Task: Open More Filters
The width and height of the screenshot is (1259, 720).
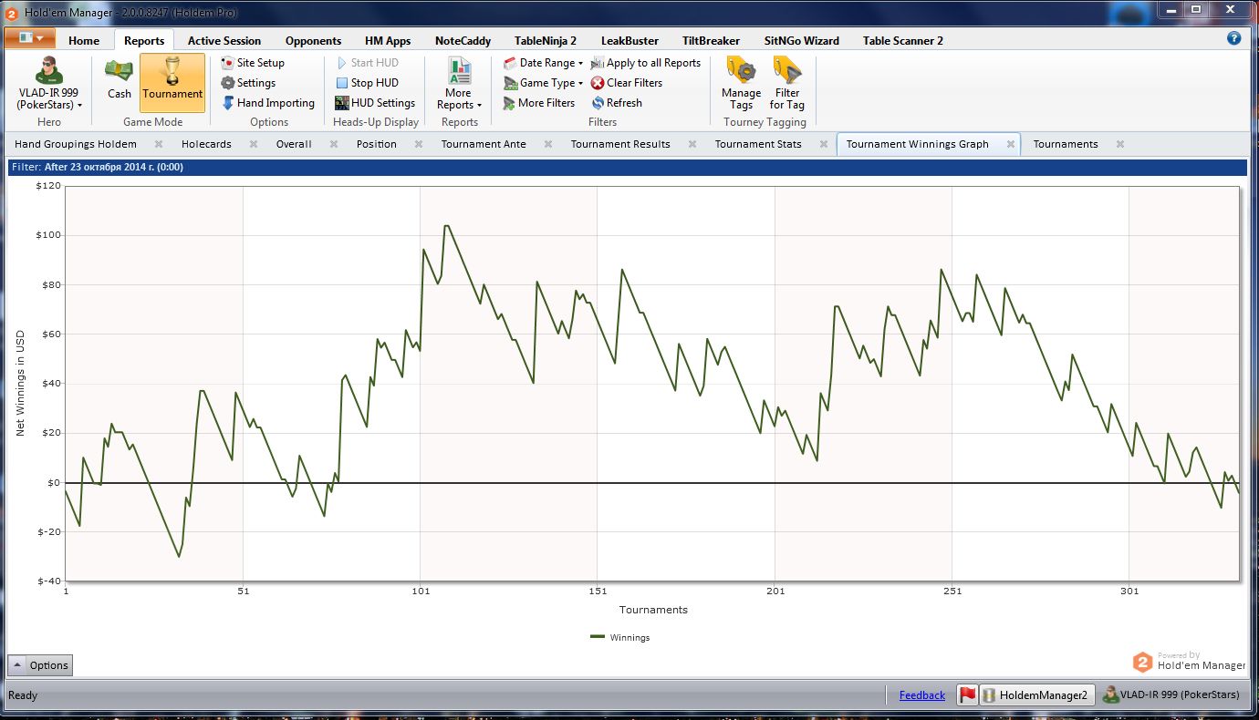Action: pyautogui.click(x=539, y=103)
